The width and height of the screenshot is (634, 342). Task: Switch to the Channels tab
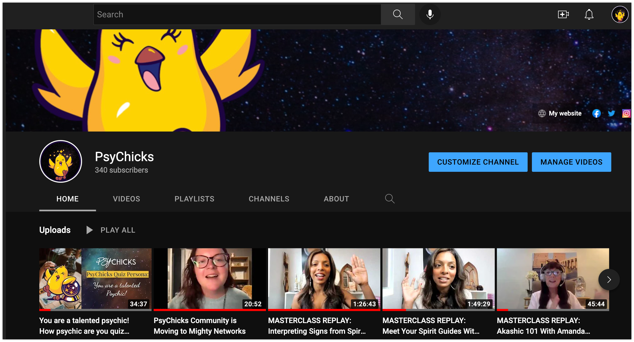tap(269, 199)
